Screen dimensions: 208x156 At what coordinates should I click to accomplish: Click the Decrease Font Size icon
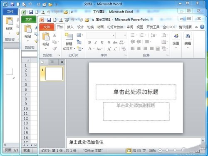115,49
